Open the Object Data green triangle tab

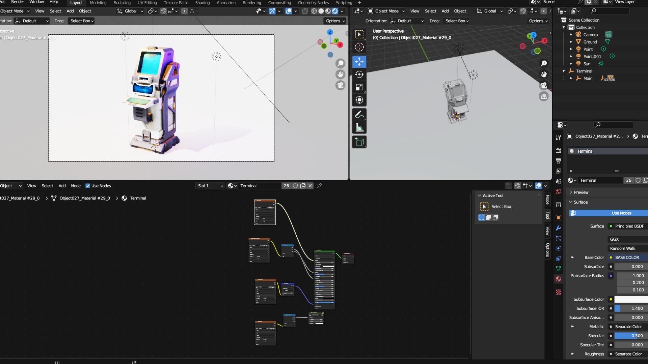point(558,269)
